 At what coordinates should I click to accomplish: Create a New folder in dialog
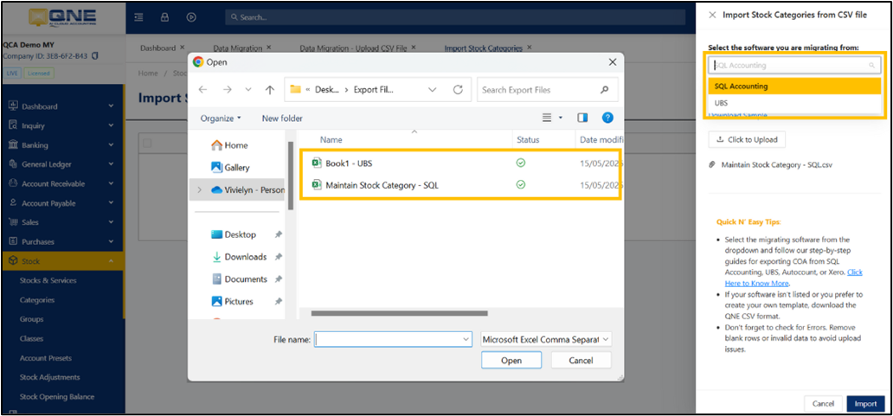[282, 118]
